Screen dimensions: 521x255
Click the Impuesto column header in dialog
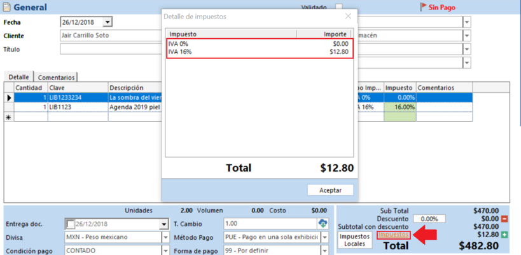click(x=232, y=34)
